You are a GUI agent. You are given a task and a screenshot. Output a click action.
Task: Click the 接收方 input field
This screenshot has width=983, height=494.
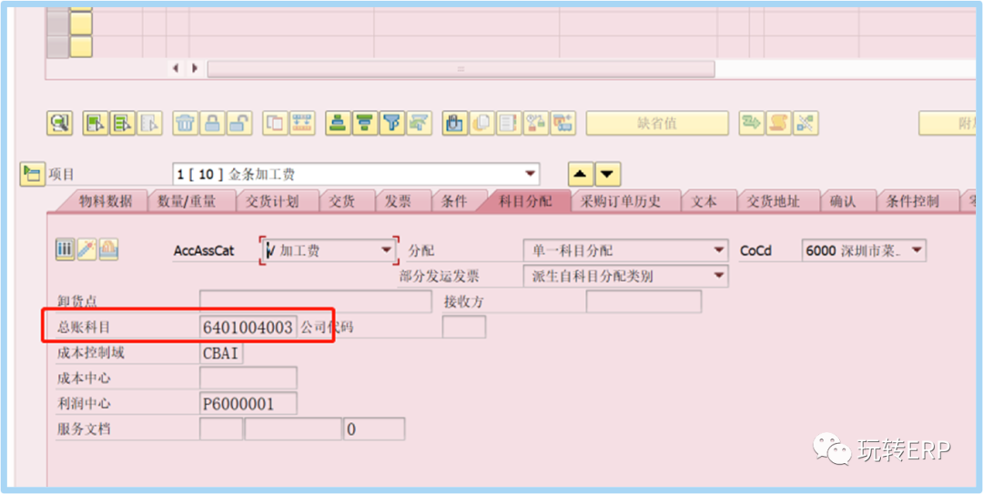coord(644,302)
